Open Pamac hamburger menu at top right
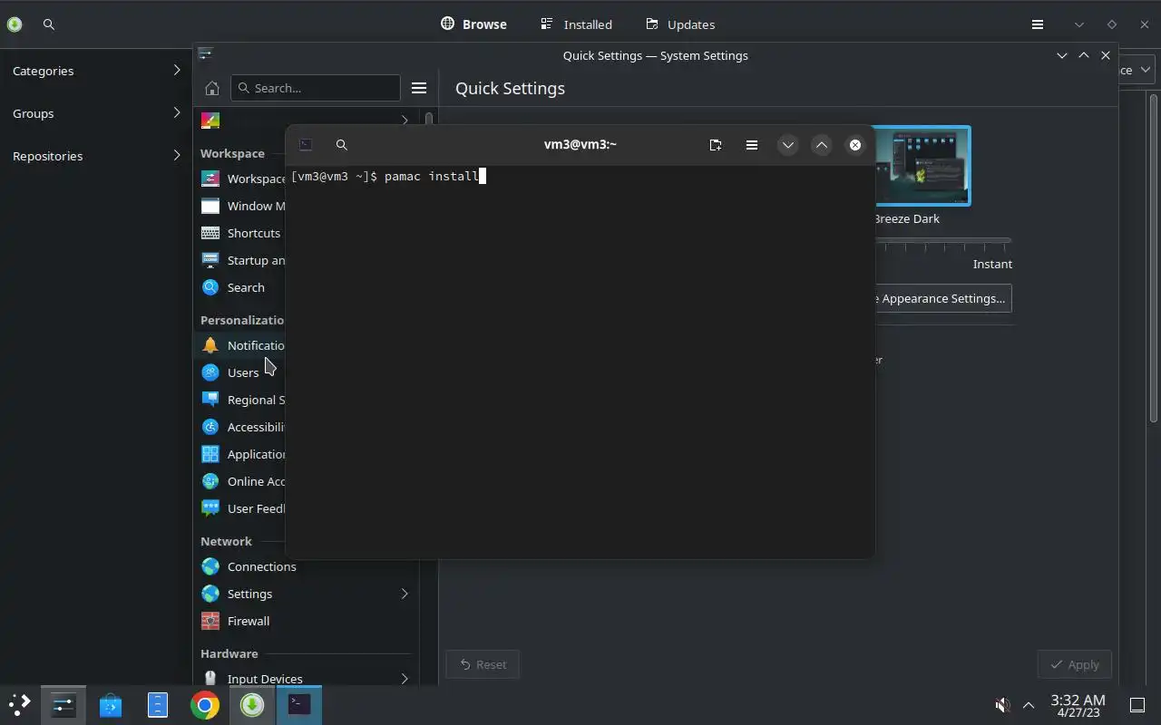 (1038, 24)
